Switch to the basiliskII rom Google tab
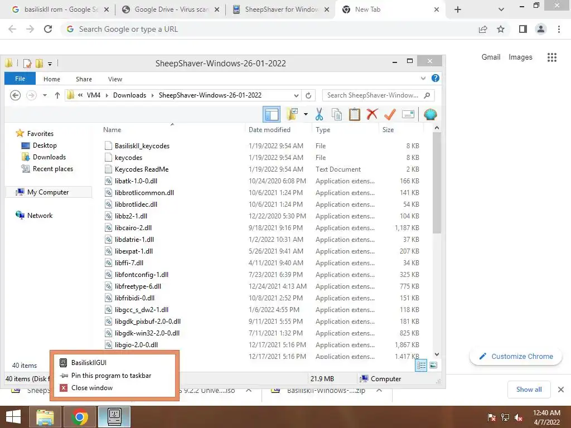This screenshot has height=428, width=571. (60, 9)
